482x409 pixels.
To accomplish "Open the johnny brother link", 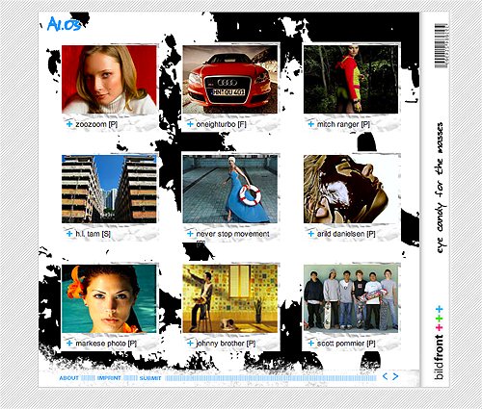I will point(226,344).
